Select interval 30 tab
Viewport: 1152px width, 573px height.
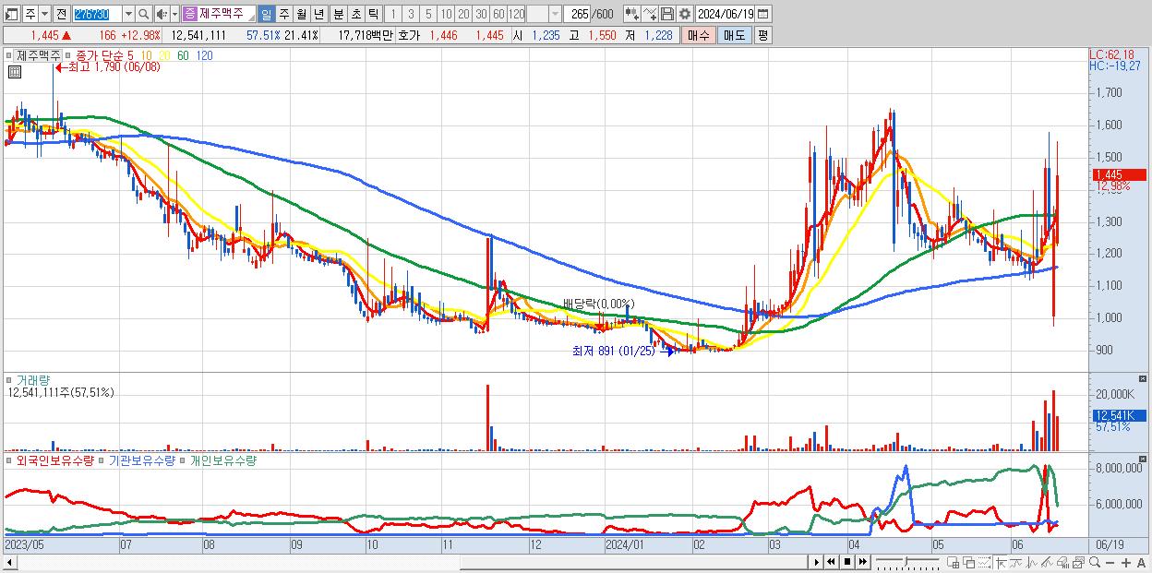pyautogui.click(x=481, y=15)
